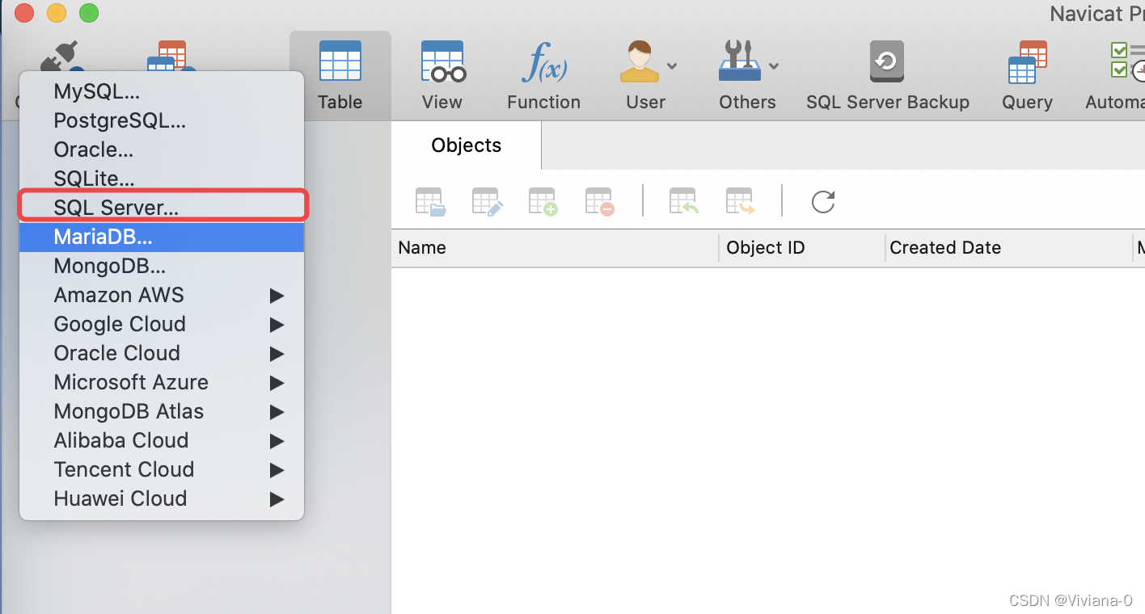Choose MySQL... connection type
This screenshot has height=614, width=1145.
pyautogui.click(x=162, y=92)
